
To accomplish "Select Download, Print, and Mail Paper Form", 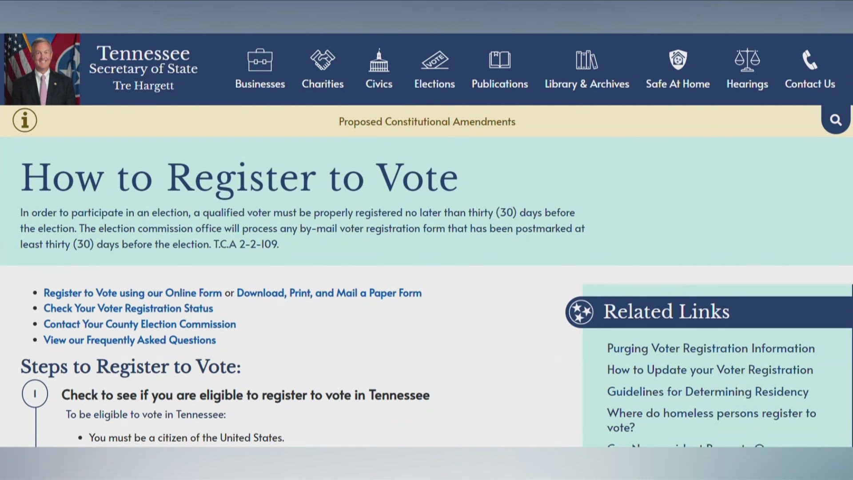I will [x=329, y=292].
